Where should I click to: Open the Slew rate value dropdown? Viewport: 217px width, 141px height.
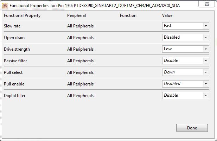pos(206,26)
